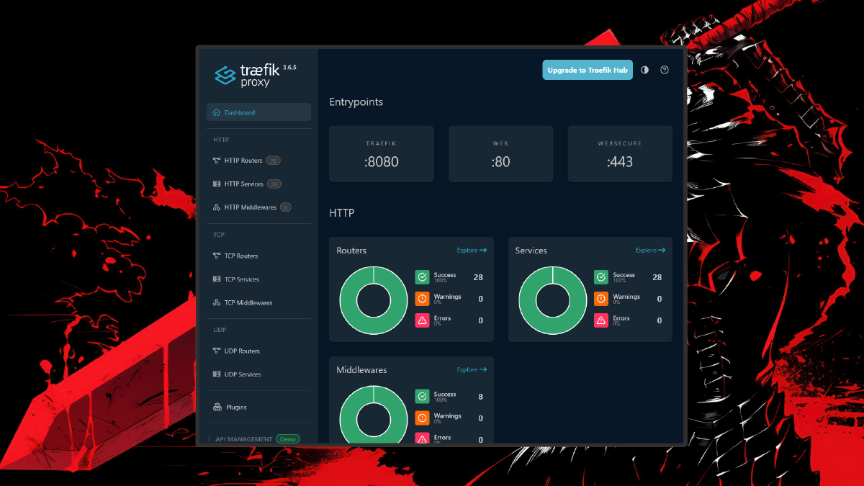Click the Routers green donut chart
Screen dimensions: 864x486
pyautogui.click(x=374, y=300)
